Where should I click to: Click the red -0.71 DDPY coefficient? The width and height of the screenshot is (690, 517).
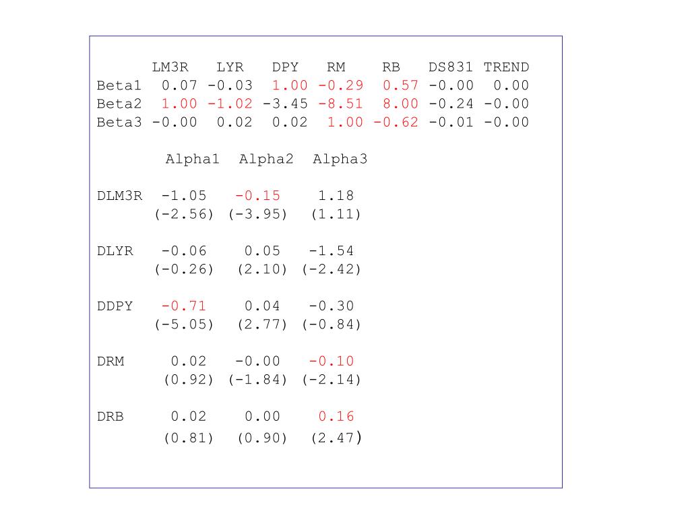pos(183,306)
